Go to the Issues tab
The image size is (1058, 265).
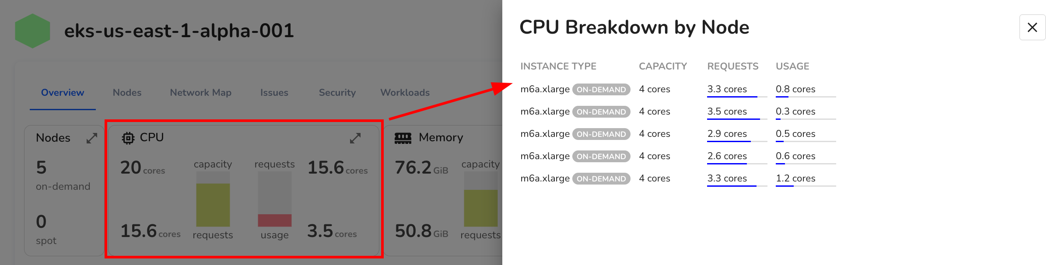point(274,93)
